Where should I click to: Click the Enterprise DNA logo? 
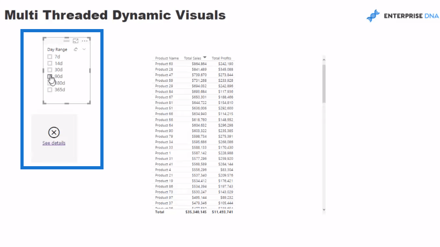click(402, 16)
